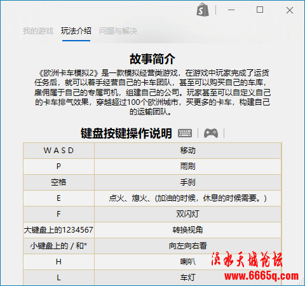The width and height of the screenshot is (305, 286).
Task: Select the 移动 action cell
Action: click(187, 151)
